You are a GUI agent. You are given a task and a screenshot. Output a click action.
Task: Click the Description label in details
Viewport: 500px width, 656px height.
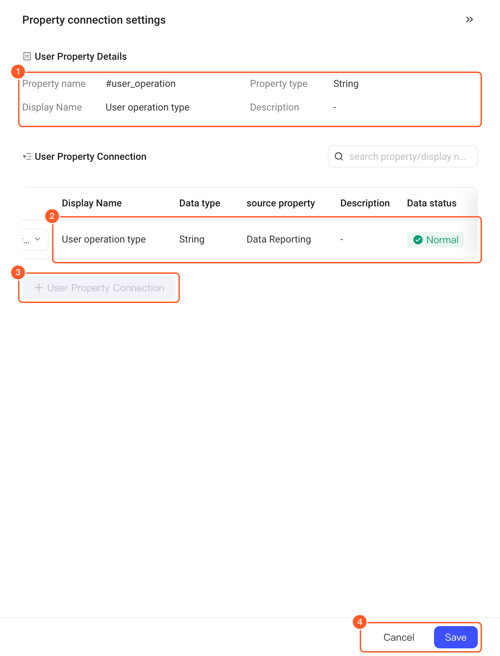274,107
